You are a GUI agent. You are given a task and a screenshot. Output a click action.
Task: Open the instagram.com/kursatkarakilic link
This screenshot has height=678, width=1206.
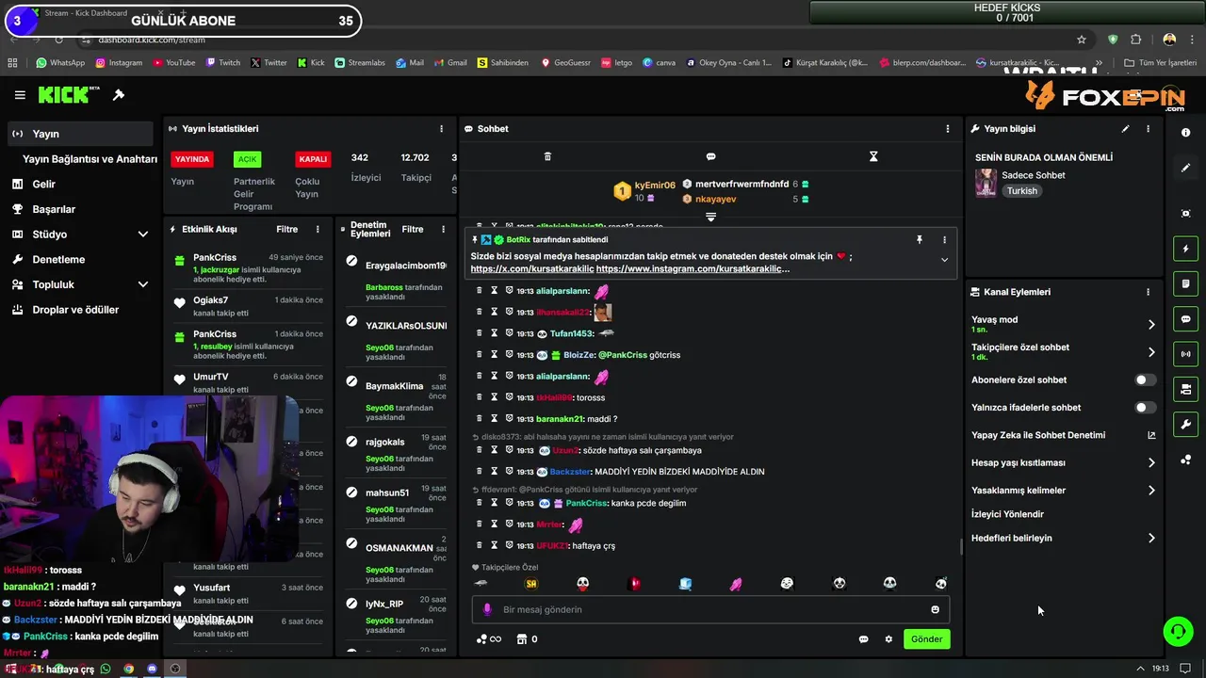point(693,269)
